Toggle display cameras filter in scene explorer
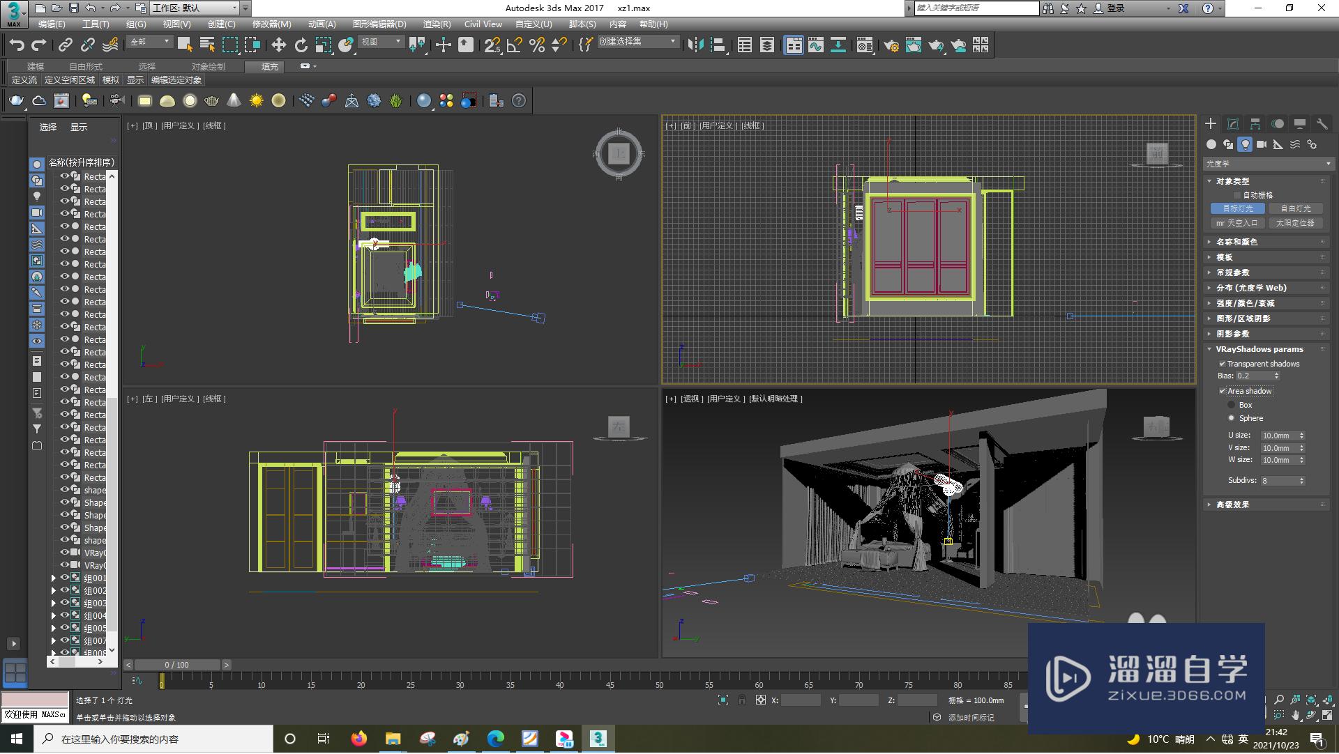Screen dimensions: 1339x754 pyautogui.click(x=37, y=213)
